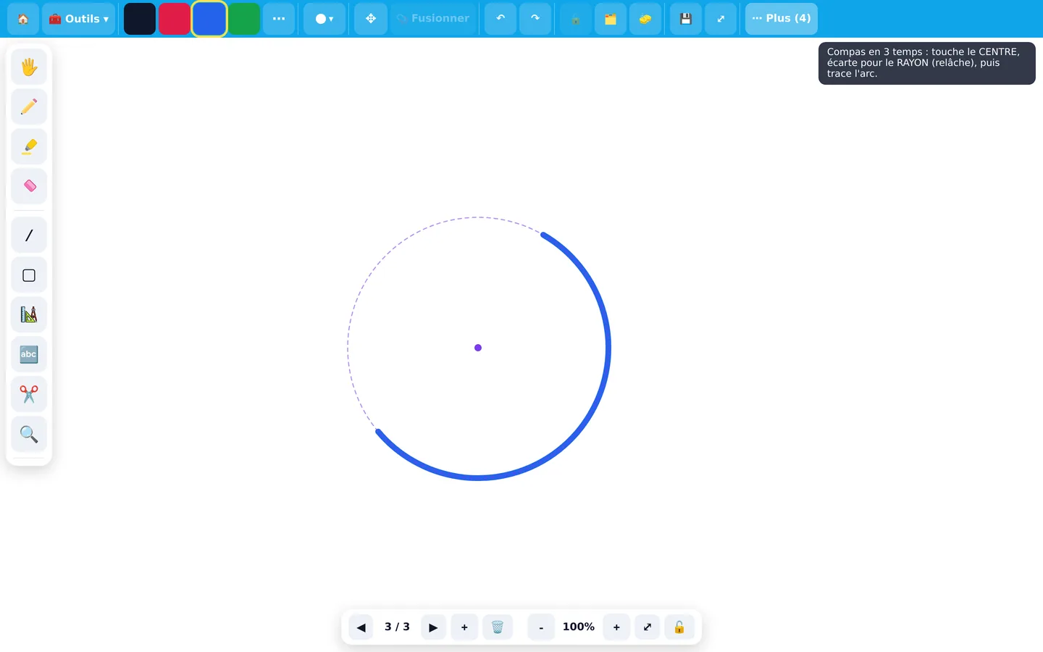
Task: Open the Outils dropdown menu
Action: click(x=79, y=19)
